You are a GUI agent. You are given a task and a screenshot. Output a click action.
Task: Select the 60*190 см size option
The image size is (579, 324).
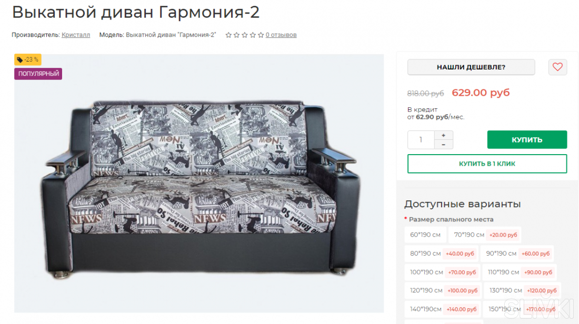tap(425, 235)
